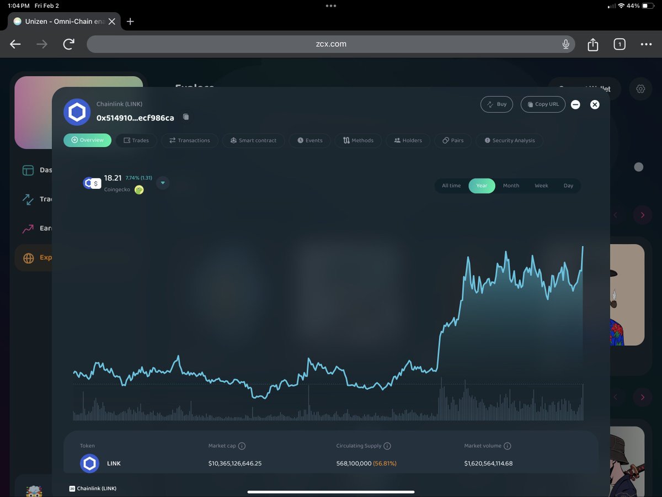Screen dimensions: 662x497
Task: Open the Methods tab
Action: (x=358, y=140)
